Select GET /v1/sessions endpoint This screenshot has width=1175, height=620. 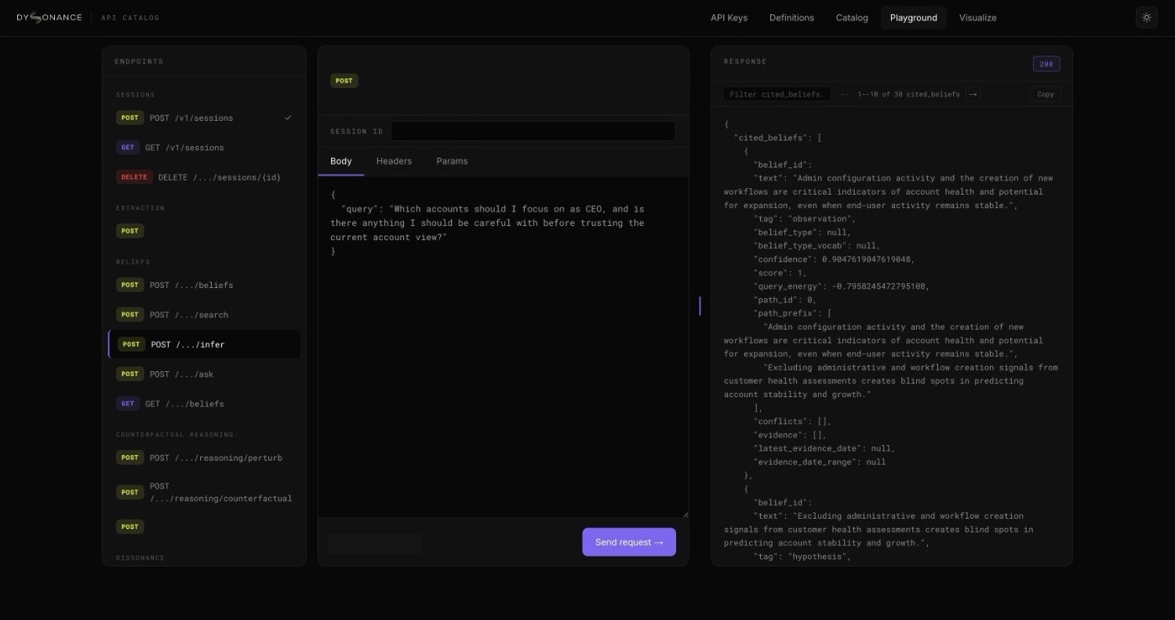(204, 148)
